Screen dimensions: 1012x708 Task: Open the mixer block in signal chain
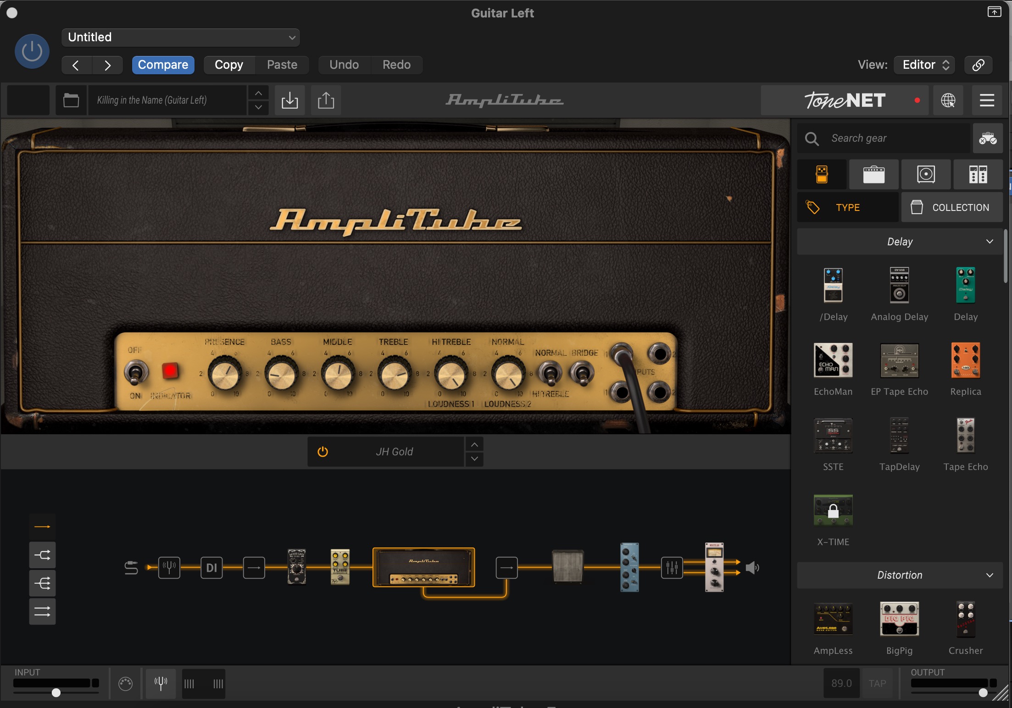coord(672,568)
